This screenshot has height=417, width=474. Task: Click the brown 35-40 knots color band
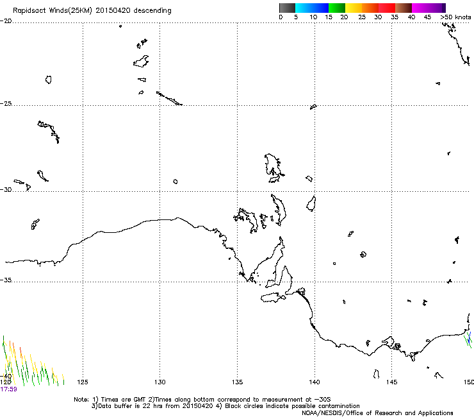(x=404, y=8)
